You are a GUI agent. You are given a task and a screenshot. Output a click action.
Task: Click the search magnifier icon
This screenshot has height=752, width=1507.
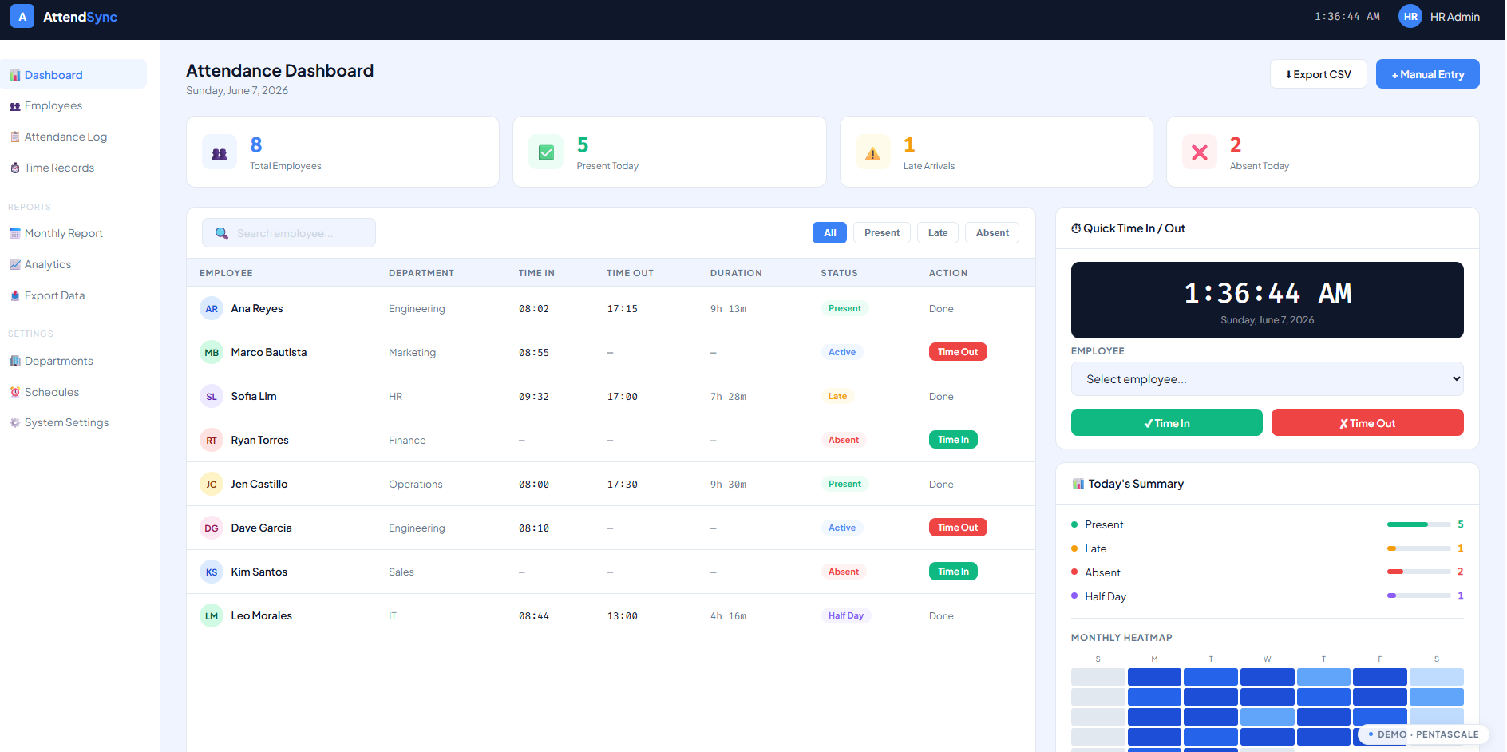coord(222,233)
